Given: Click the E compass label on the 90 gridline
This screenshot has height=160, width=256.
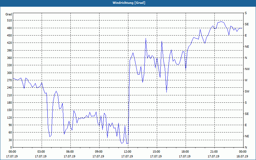Looking at the screenshot, I should pyautogui.click(x=246, y=125).
